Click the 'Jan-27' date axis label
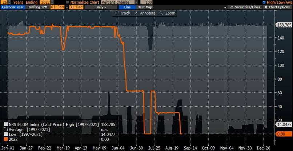The height and width of the screenshot is (151, 293). [x=27, y=148]
